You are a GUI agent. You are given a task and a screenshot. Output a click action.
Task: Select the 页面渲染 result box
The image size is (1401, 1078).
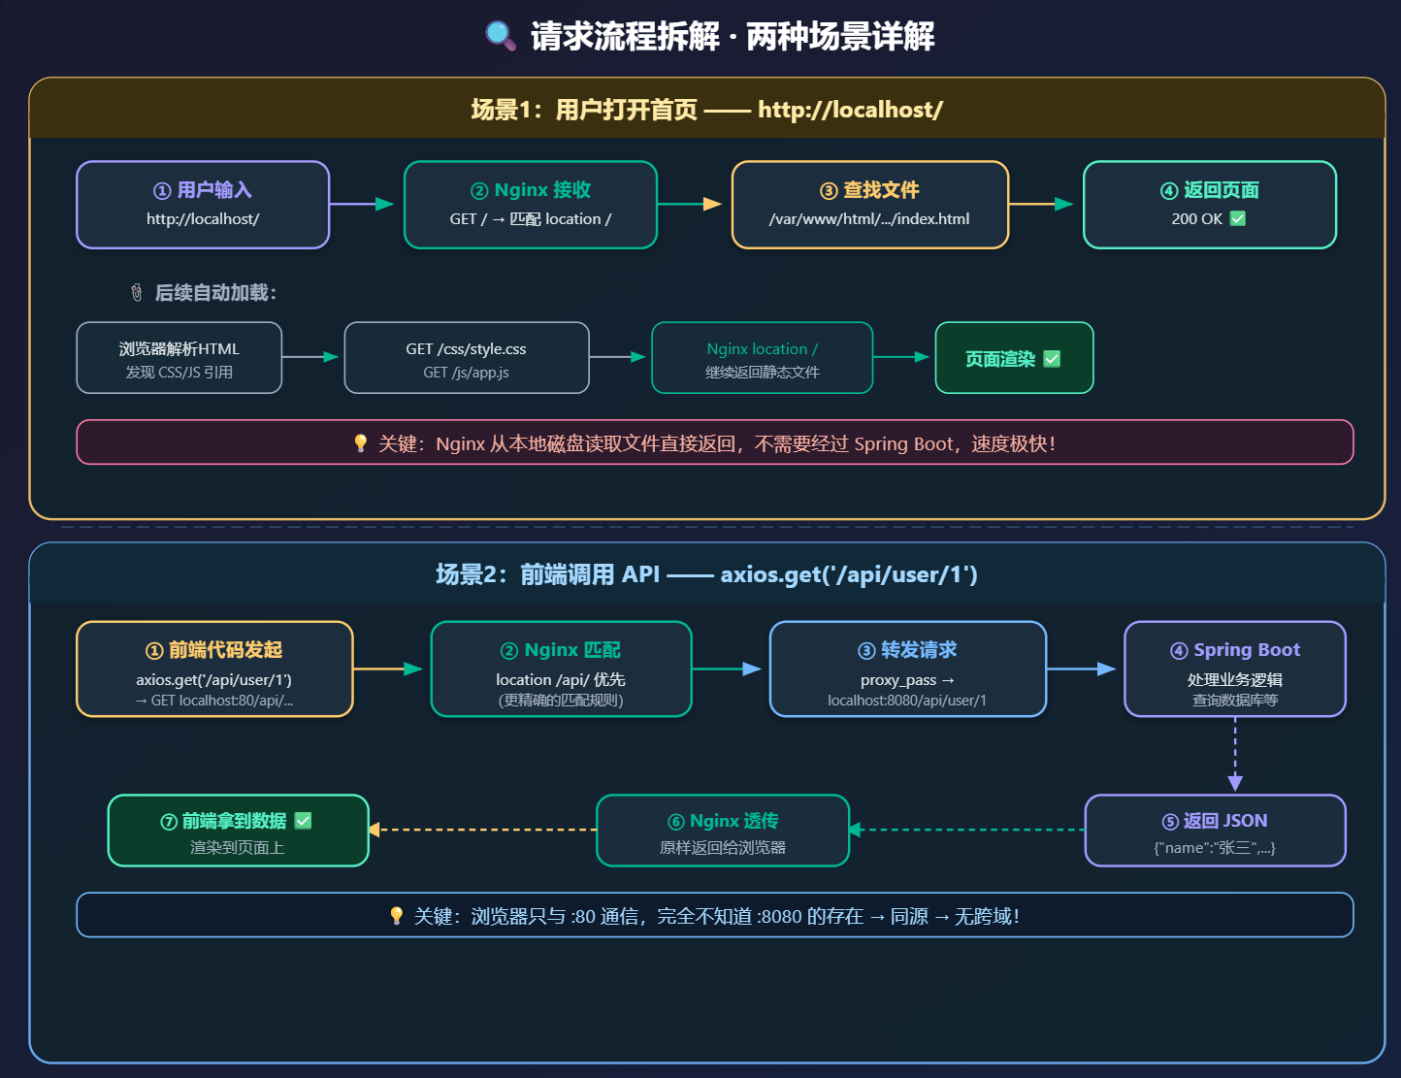[x=1015, y=358]
